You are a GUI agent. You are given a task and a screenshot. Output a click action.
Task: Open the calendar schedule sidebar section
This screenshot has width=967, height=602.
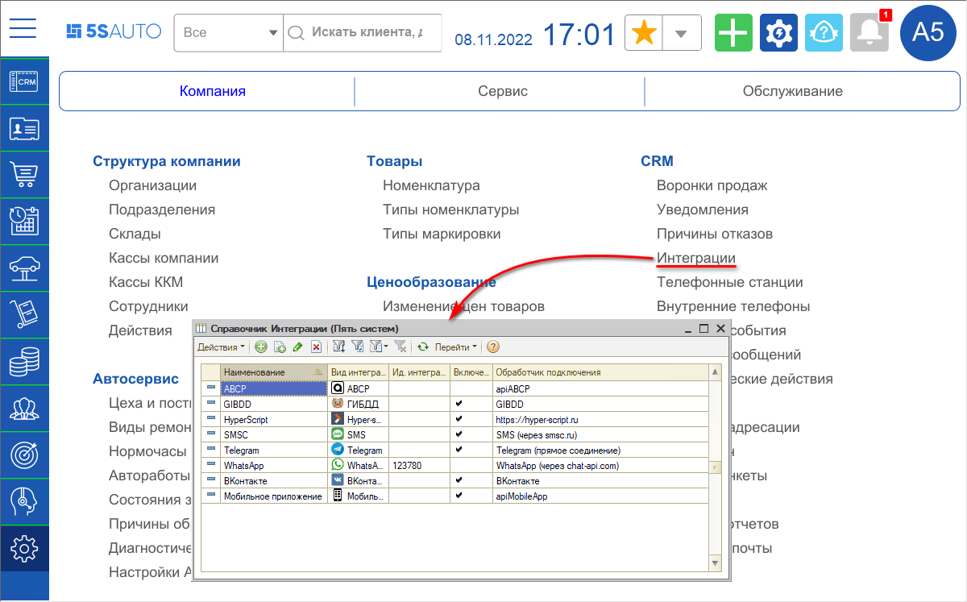tap(24, 220)
